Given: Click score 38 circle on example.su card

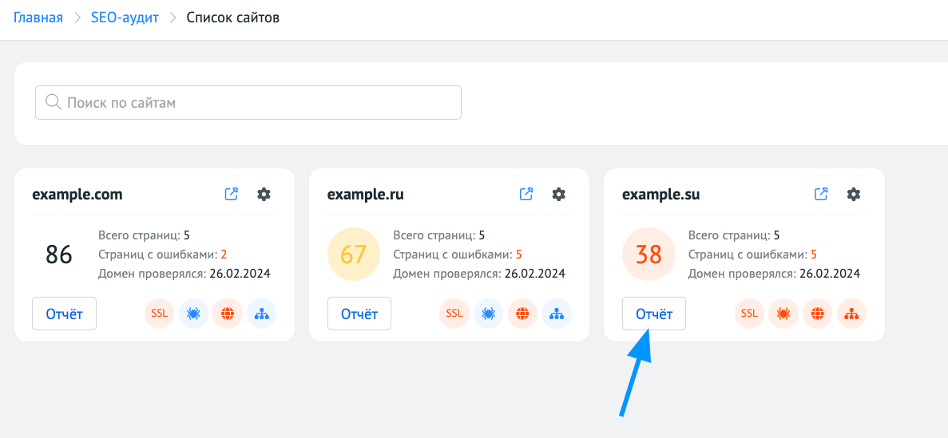Looking at the screenshot, I should click(649, 255).
